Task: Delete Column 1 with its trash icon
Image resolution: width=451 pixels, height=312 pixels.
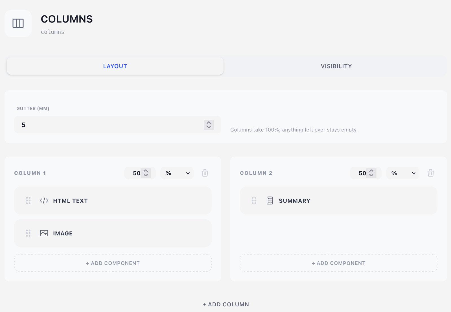Action: [x=205, y=173]
